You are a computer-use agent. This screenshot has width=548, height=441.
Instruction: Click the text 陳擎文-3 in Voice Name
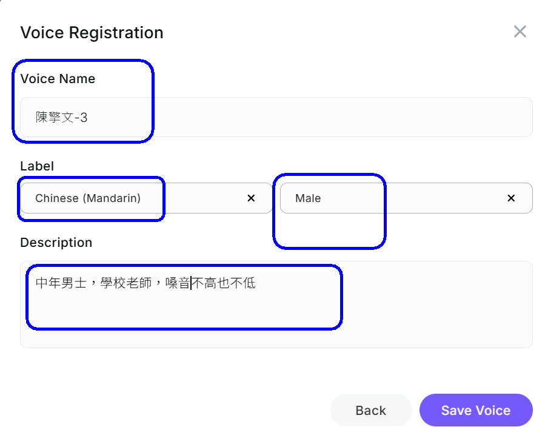[x=61, y=118]
